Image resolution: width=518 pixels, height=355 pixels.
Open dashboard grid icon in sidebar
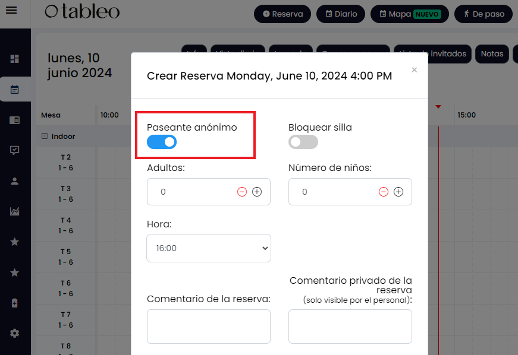coord(14,59)
